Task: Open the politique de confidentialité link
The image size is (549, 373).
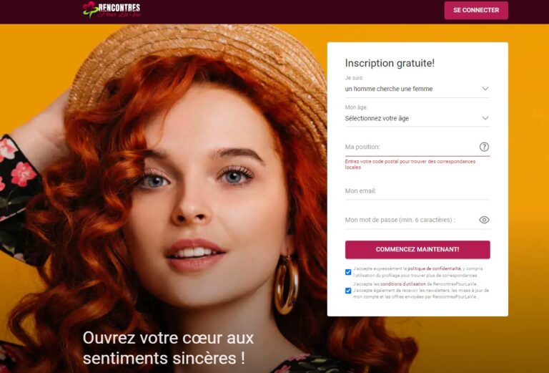Action: click(x=434, y=268)
